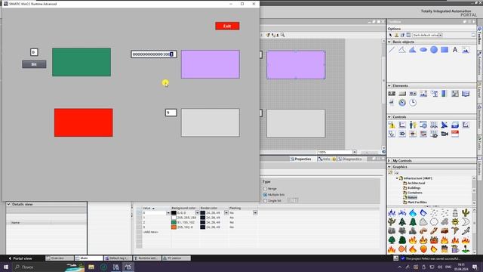Screen dimensions: 483x272
Task: Select the Rectangle tool in Basic objects
Action: tap(445, 50)
